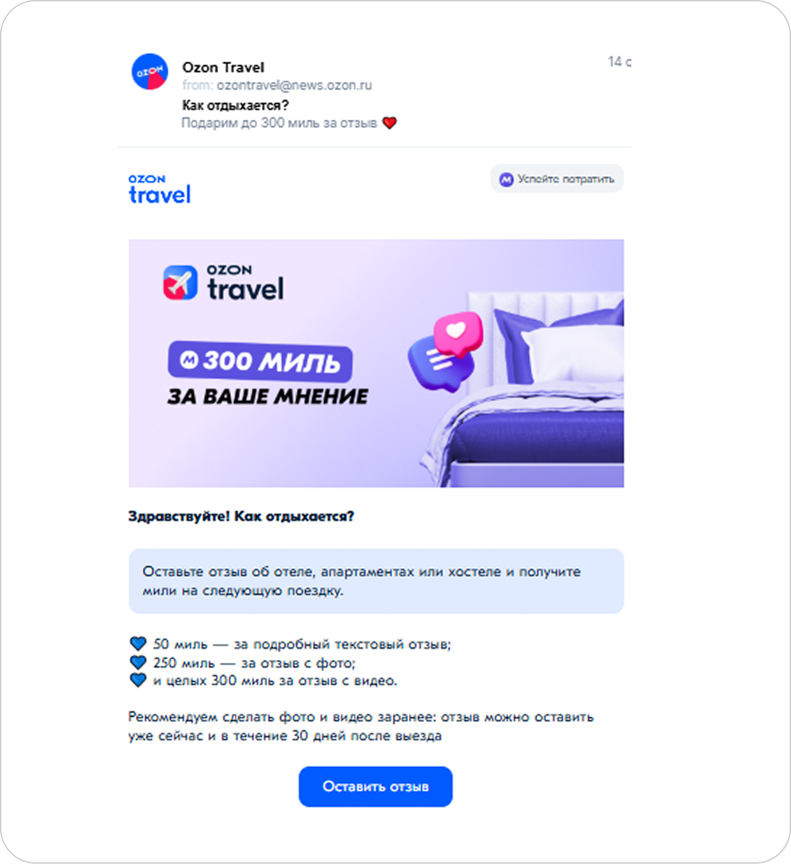Select the Ozon Travel sender name

(223, 67)
